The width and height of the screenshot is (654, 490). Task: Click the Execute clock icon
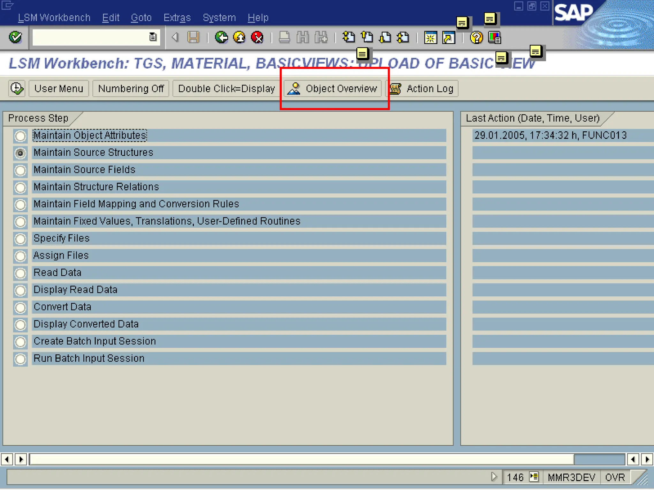click(17, 88)
